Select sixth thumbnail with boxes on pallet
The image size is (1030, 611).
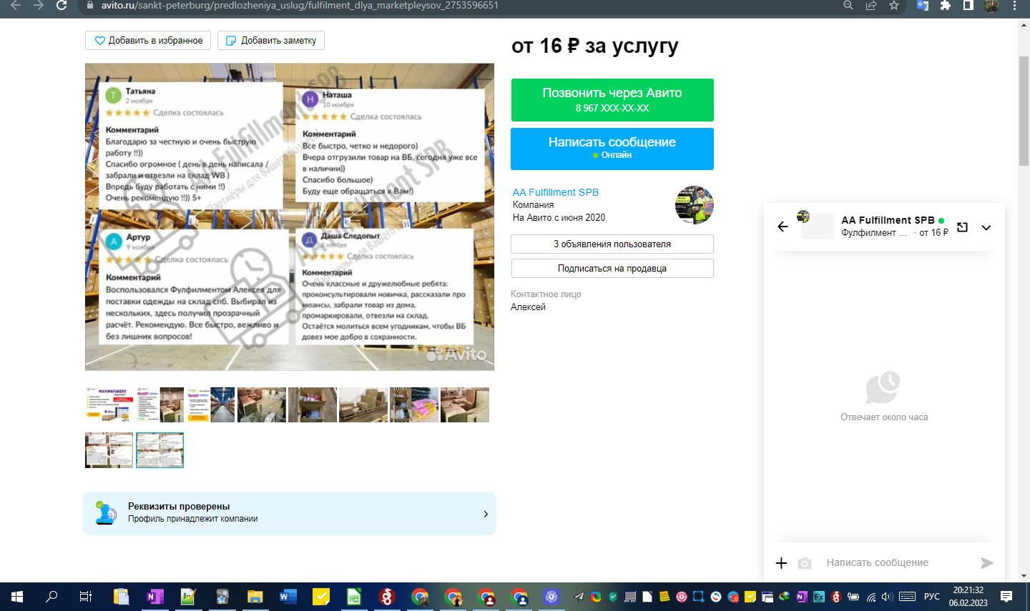click(363, 404)
